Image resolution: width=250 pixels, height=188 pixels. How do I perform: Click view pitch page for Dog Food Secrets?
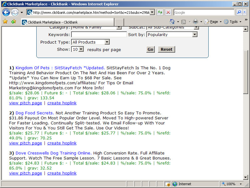point(25,143)
